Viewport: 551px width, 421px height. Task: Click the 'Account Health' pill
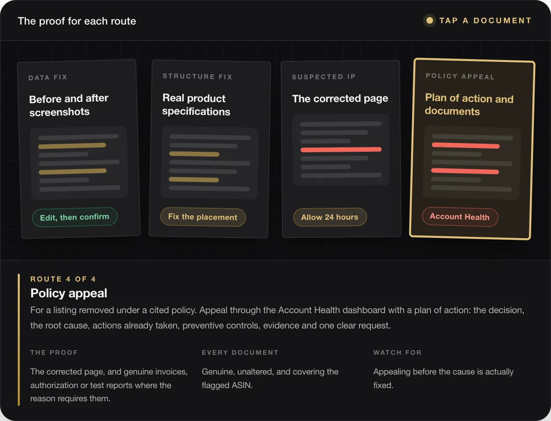pyautogui.click(x=460, y=217)
